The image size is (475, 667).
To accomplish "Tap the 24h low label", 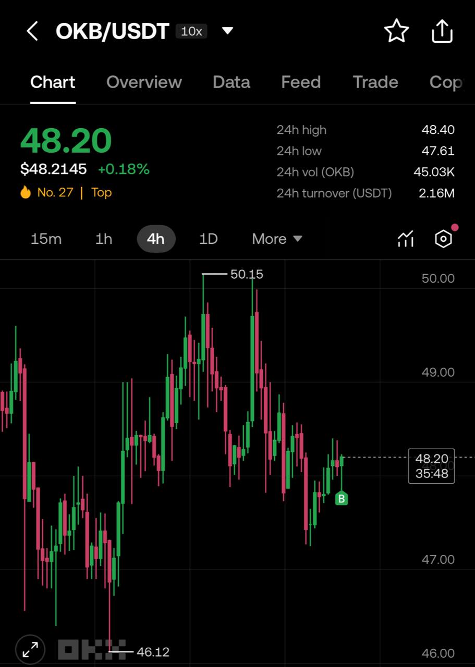I will point(299,151).
